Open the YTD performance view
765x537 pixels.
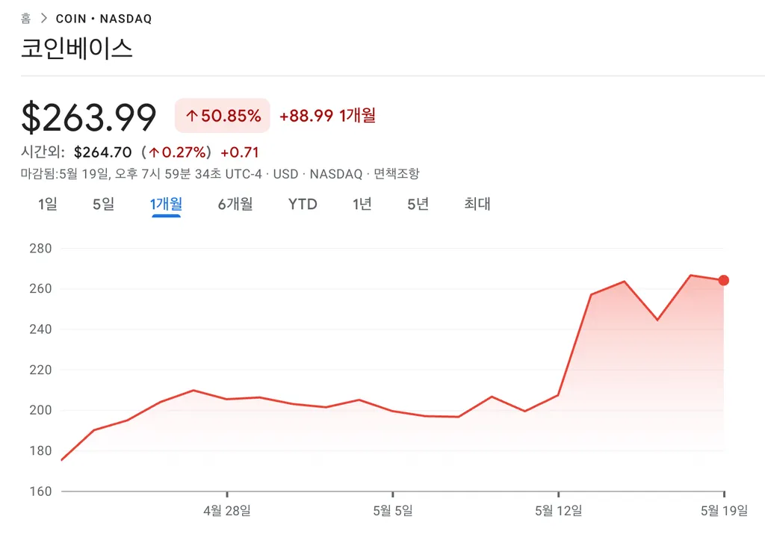tap(302, 204)
